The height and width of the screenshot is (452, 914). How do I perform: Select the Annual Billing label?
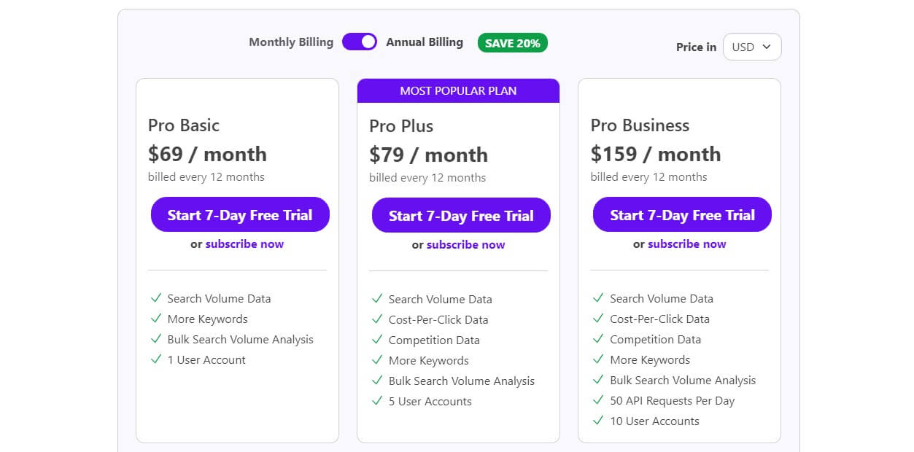pos(425,42)
